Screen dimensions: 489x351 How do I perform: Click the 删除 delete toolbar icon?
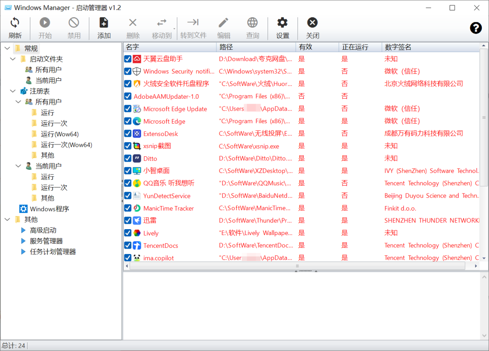(133, 23)
